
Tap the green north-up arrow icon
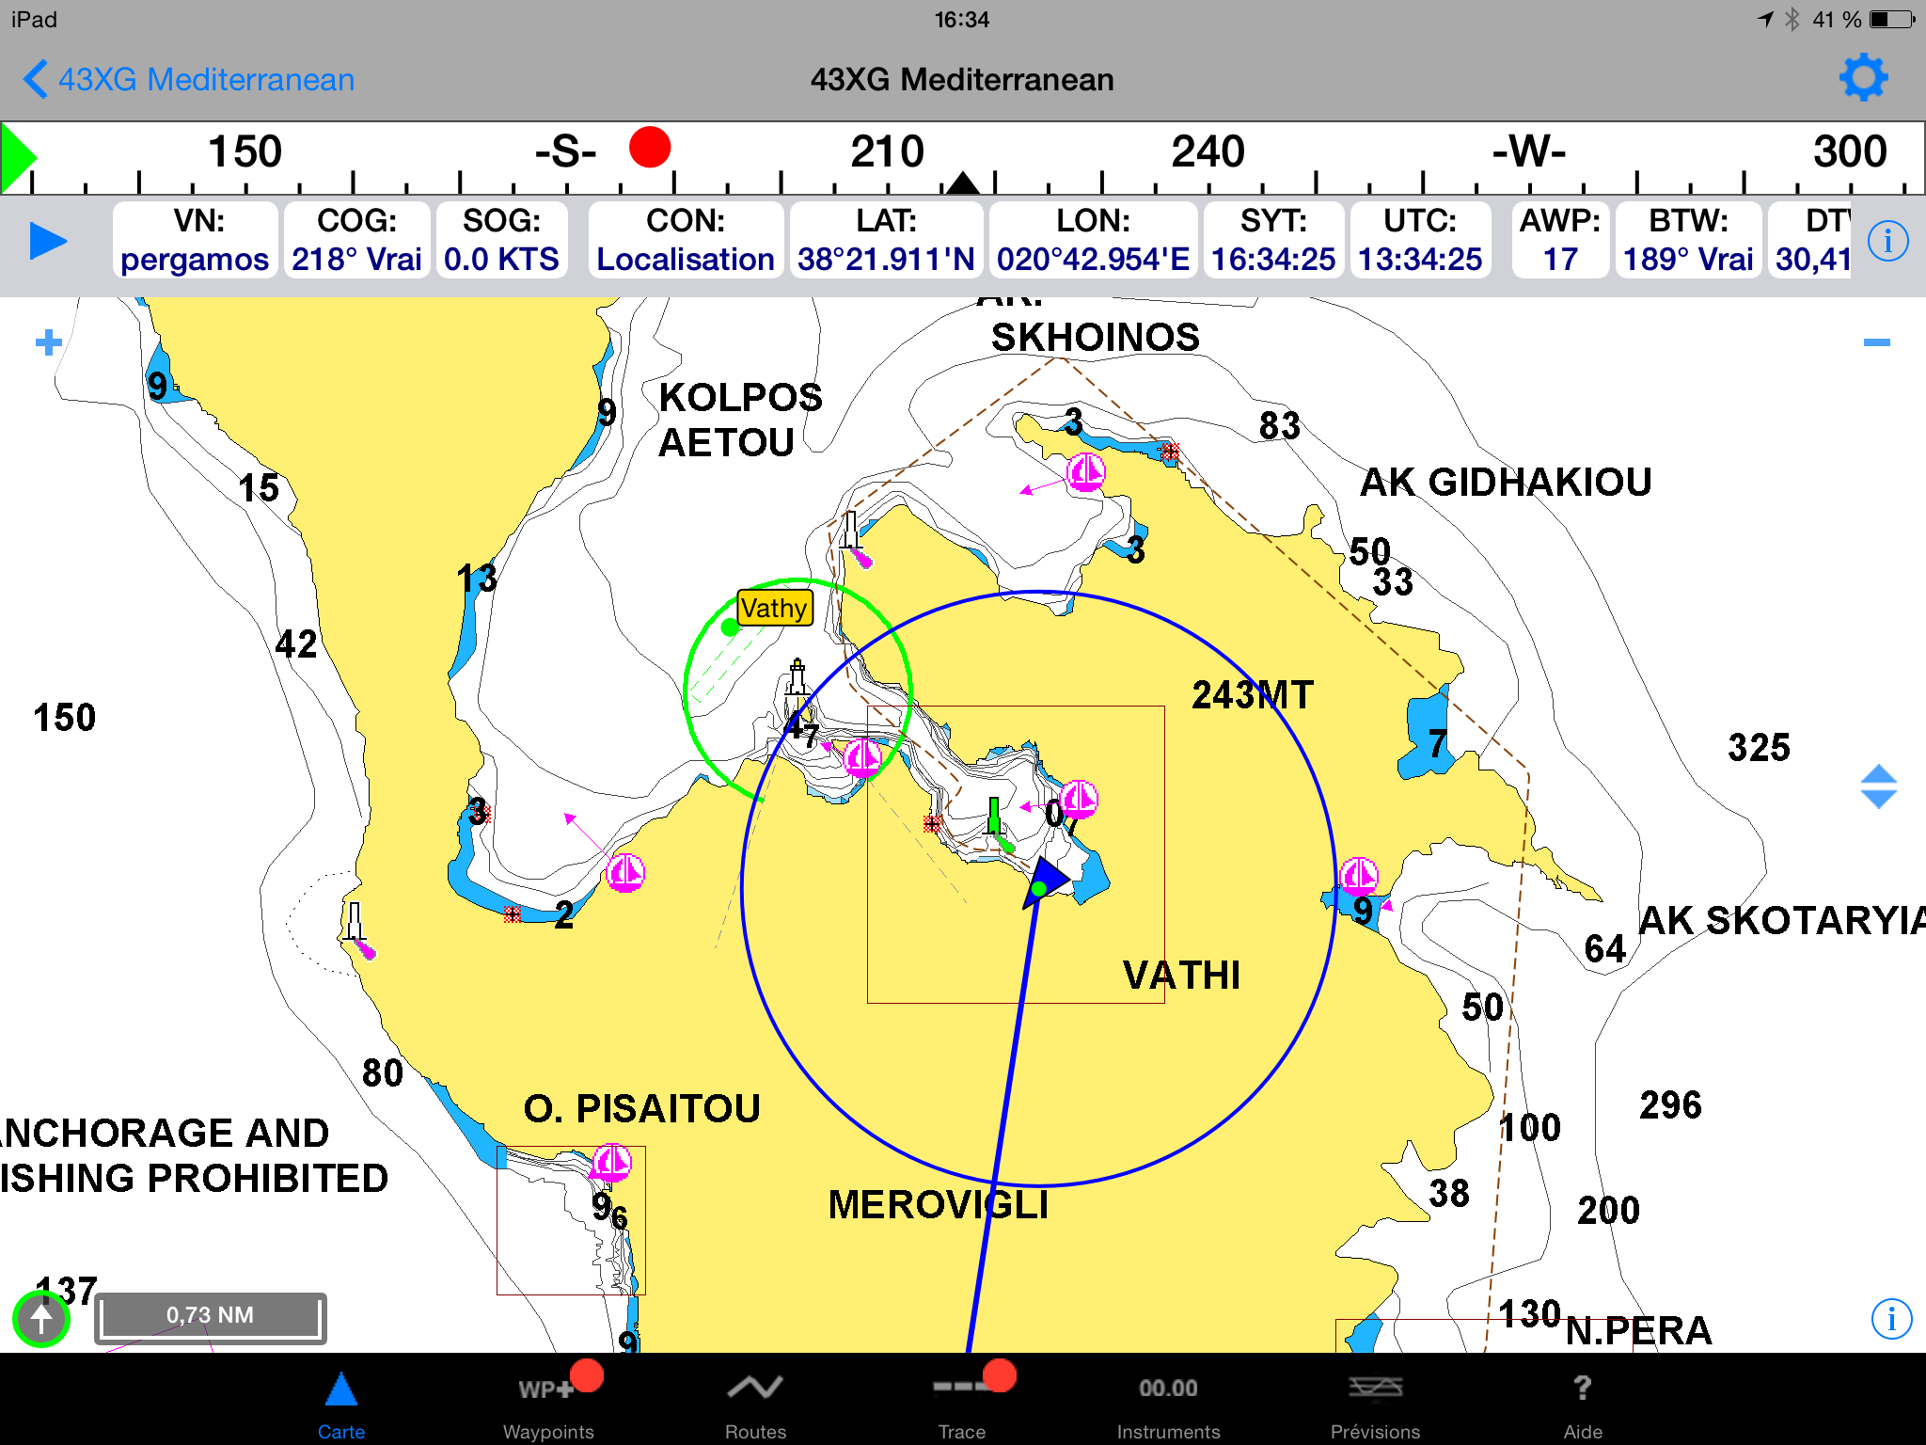pyautogui.click(x=41, y=1319)
